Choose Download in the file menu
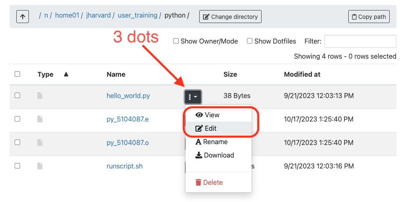This screenshot has height=202, width=401. [215, 155]
